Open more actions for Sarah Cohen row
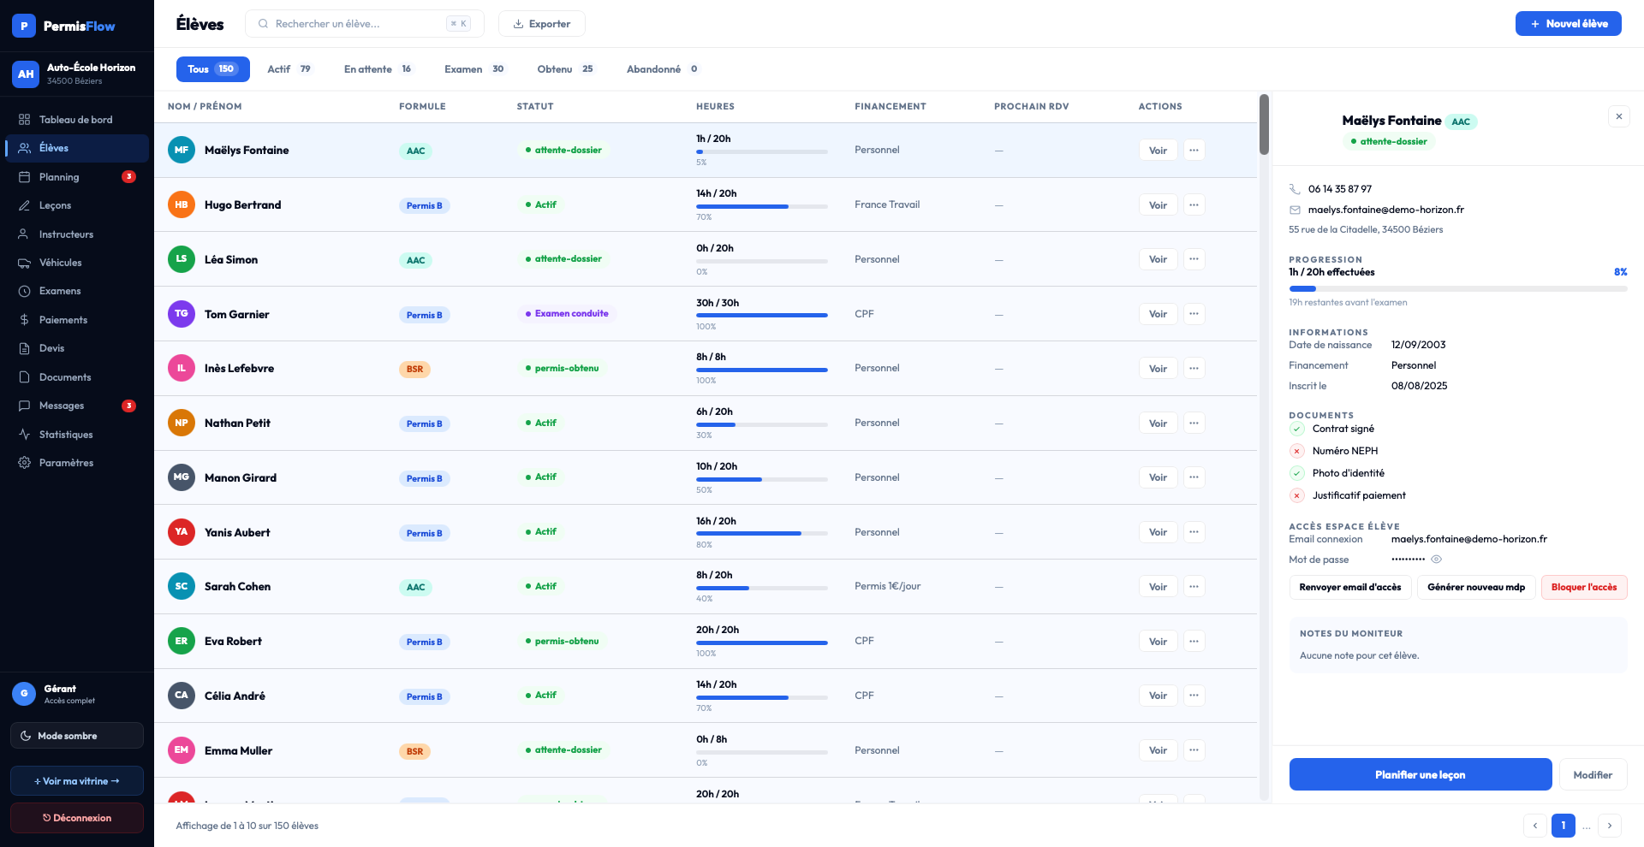 pyautogui.click(x=1194, y=586)
